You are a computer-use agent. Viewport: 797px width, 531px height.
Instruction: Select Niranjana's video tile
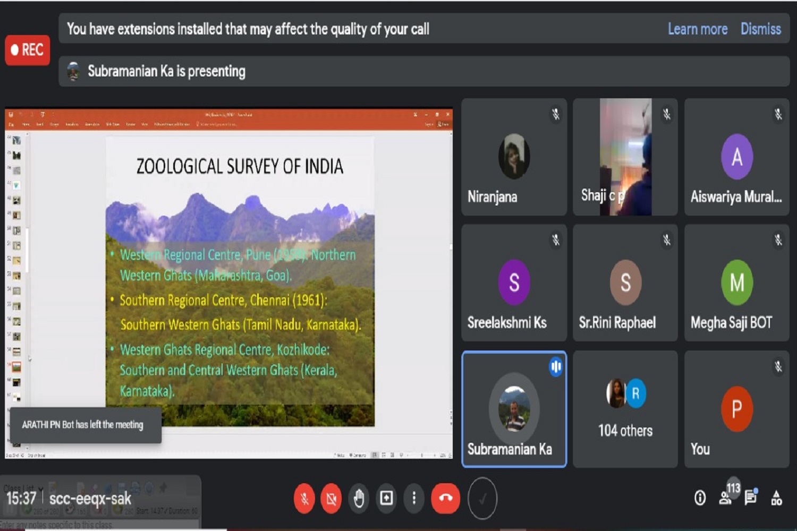(x=514, y=157)
